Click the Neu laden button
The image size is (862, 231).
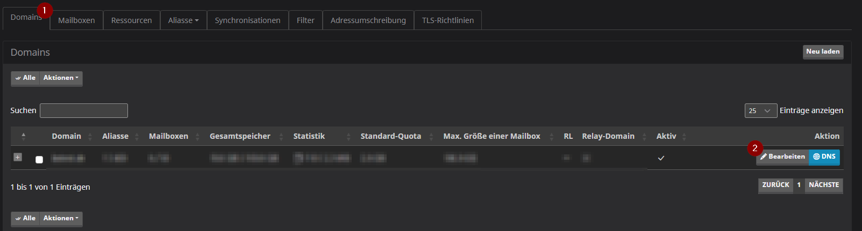pyautogui.click(x=823, y=52)
